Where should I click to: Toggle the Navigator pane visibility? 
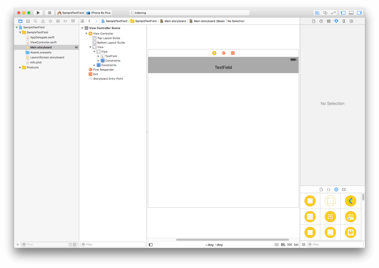(343, 13)
